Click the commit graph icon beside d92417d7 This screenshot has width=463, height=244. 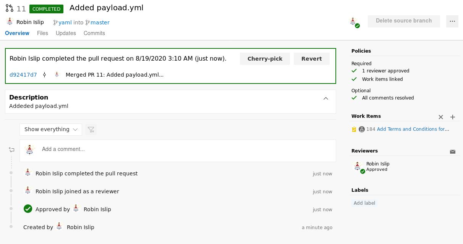pyautogui.click(x=44, y=75)
